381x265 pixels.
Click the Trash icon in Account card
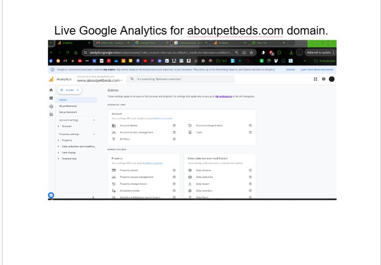(190, 132)
